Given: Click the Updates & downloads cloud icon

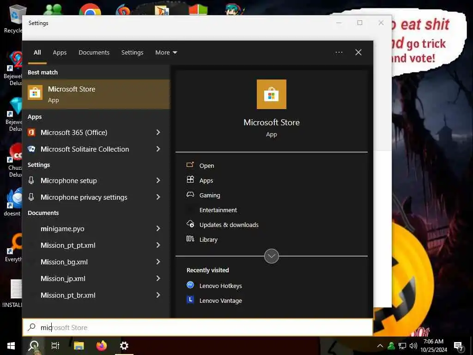Looking at the screenshot, I should point(190,224).
